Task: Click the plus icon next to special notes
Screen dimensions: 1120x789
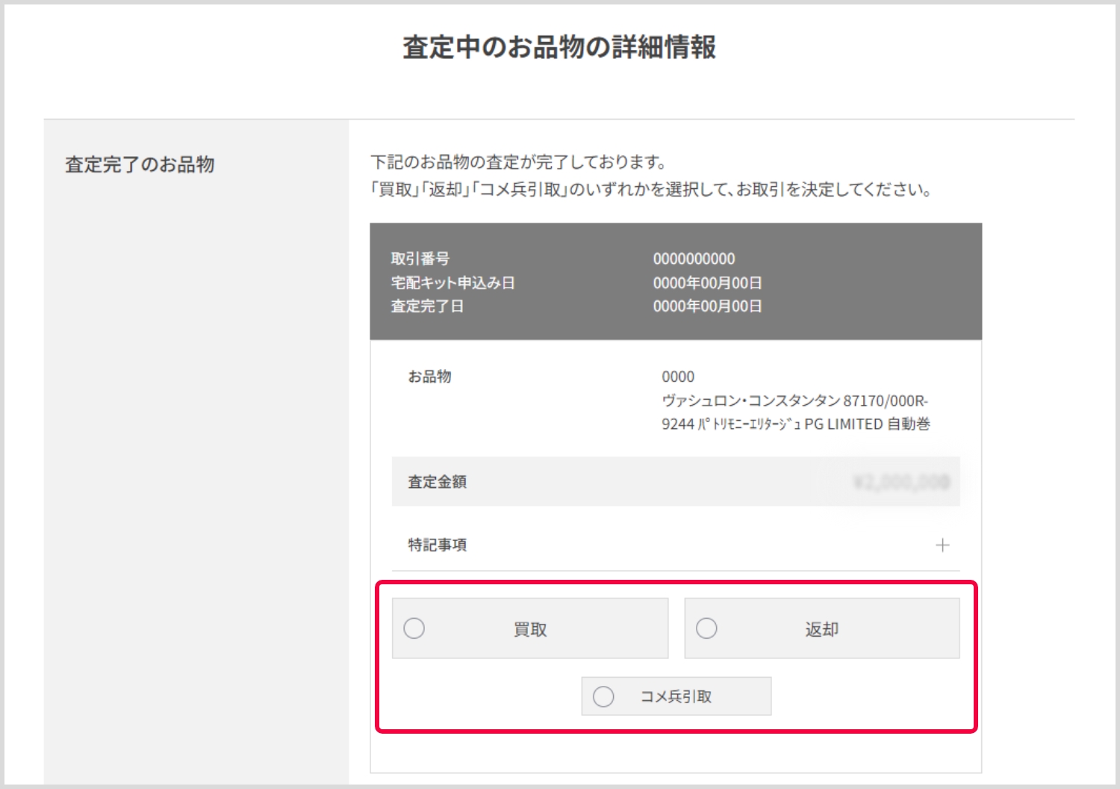Action: pyautogui.click(x=943, y=545)
